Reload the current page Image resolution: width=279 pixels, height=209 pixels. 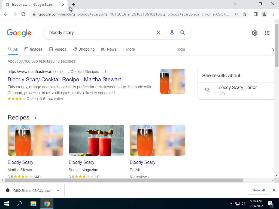[x=23, y=14]
